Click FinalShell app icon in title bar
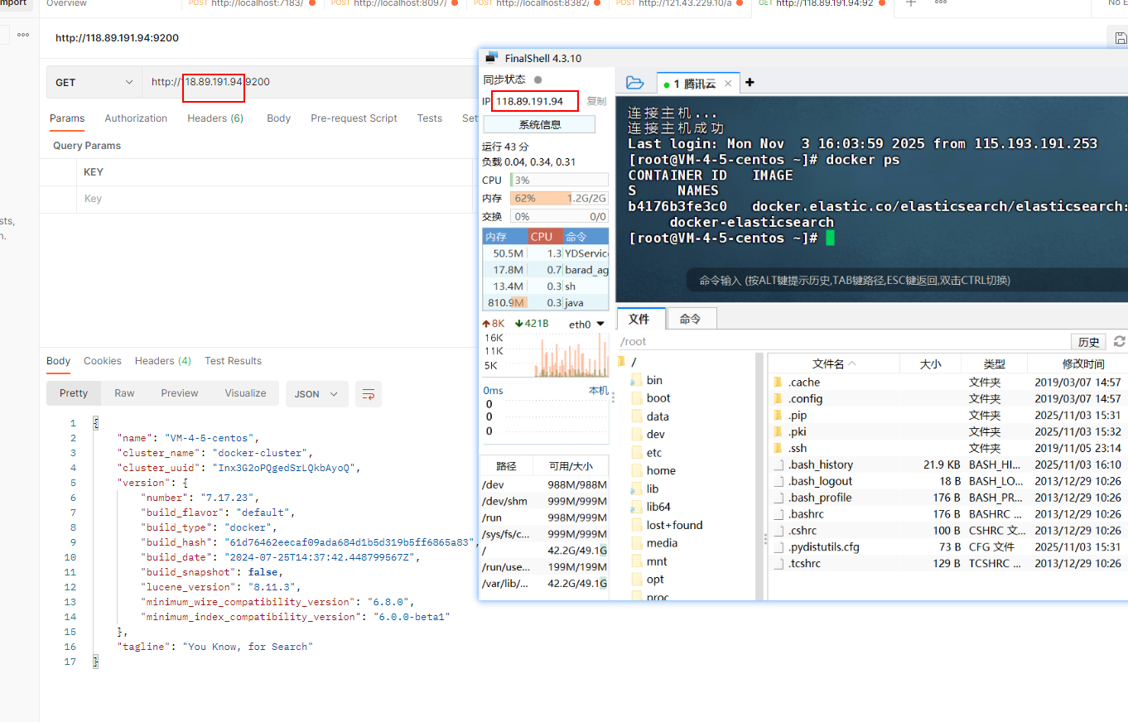Image resolution: width=1128 pixels, height=722 pixels. pyautogui.click(x=492, y=58)
